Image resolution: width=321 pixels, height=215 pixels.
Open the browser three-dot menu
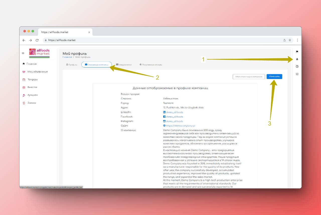[297, 40]
